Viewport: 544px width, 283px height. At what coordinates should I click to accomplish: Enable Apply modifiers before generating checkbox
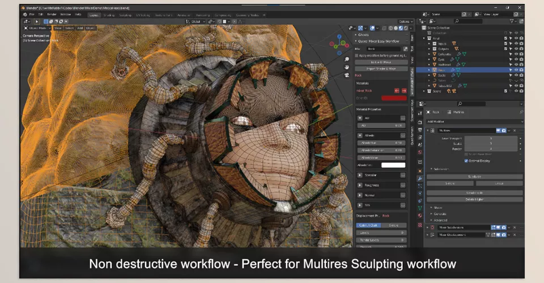tap(356, 55)
